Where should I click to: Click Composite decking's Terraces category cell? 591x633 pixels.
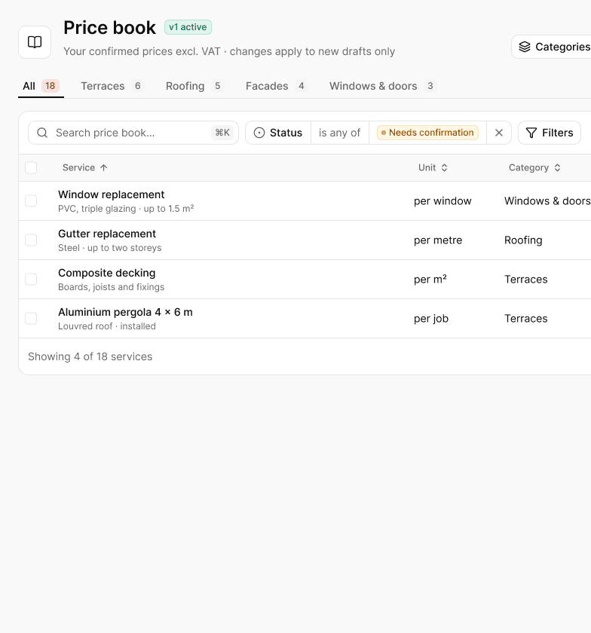pyautogui.click(x=526, y=280)
